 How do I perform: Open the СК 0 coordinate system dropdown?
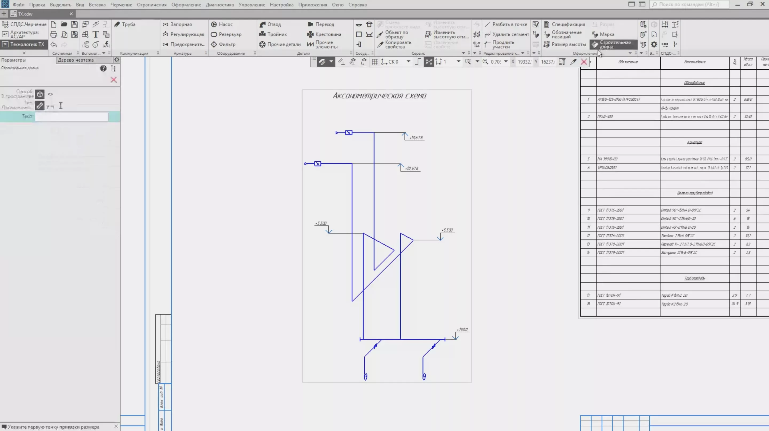[408, 62]
